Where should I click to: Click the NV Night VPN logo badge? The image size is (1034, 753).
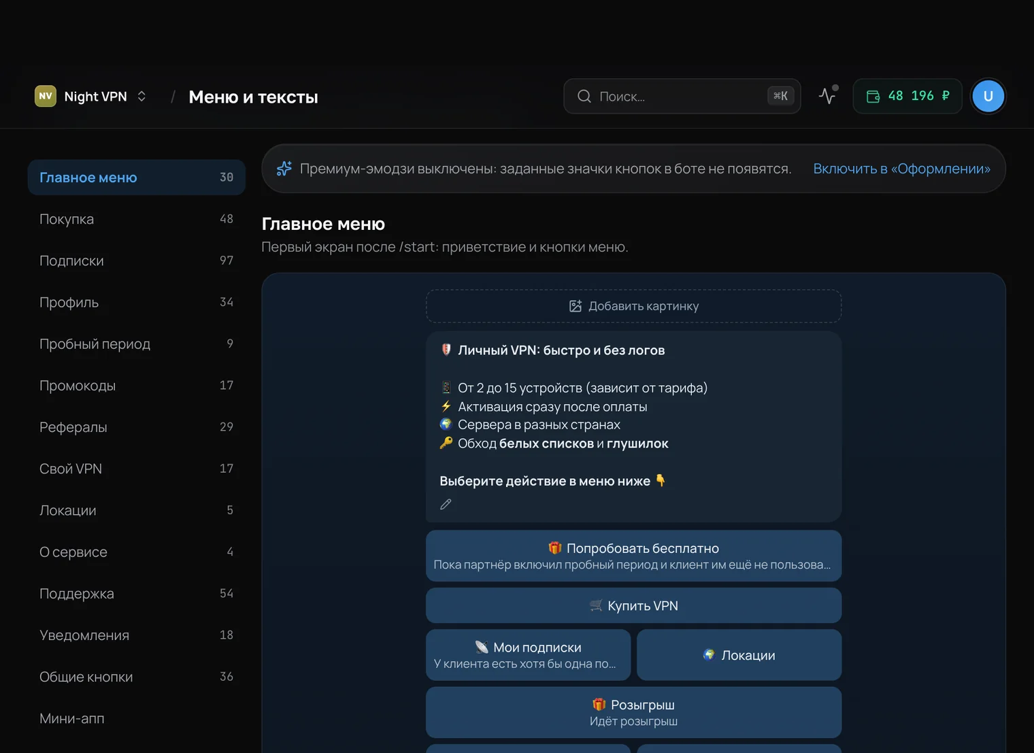[x=46, y=96]
